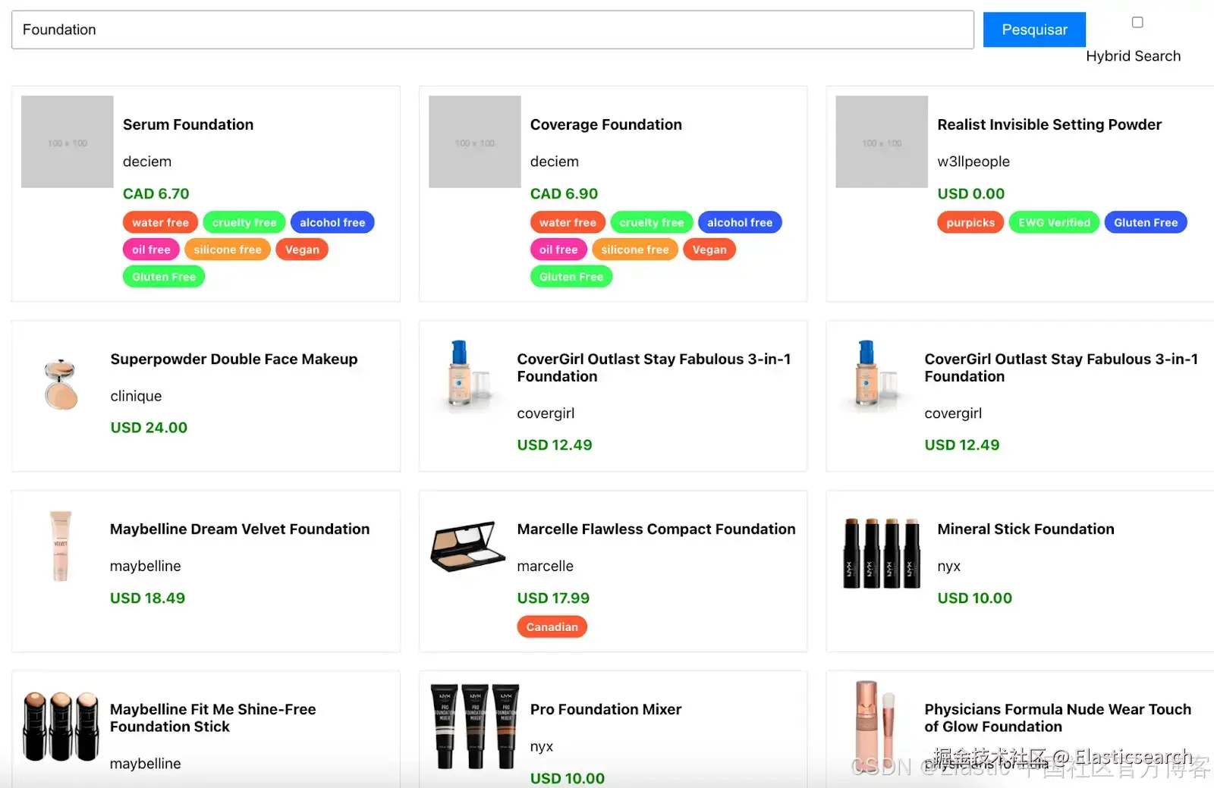This screenshot has height=788, width=1214.
Task: Open Maybelline Fit Me Foundation Stick image
Action: tap(61, 727)
